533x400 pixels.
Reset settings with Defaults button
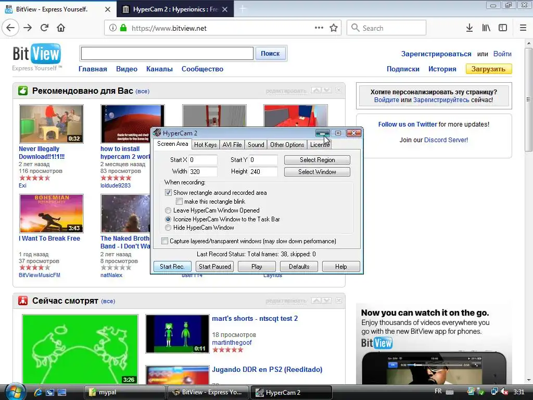(x=299, y=266)
